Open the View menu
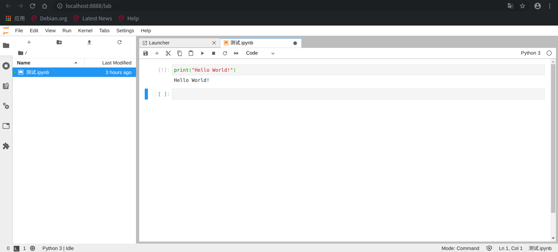The height and width of the screenshot is (252, 558). [50, 30]
